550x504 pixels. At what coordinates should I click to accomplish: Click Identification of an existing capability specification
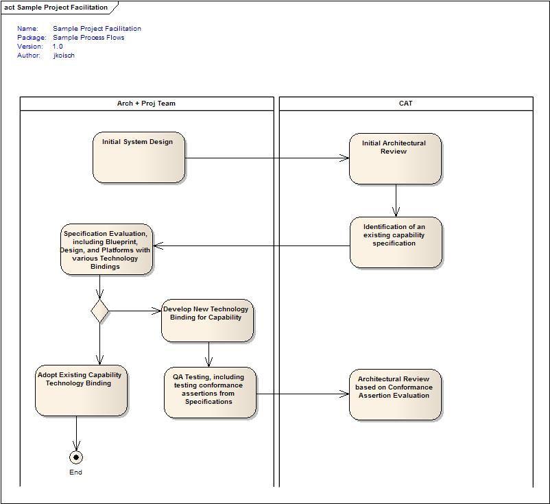[395, 242]
